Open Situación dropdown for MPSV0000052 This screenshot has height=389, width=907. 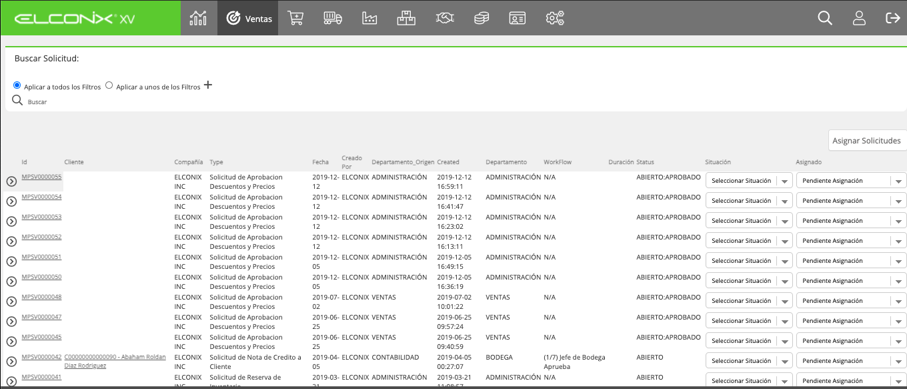point(749,241)
